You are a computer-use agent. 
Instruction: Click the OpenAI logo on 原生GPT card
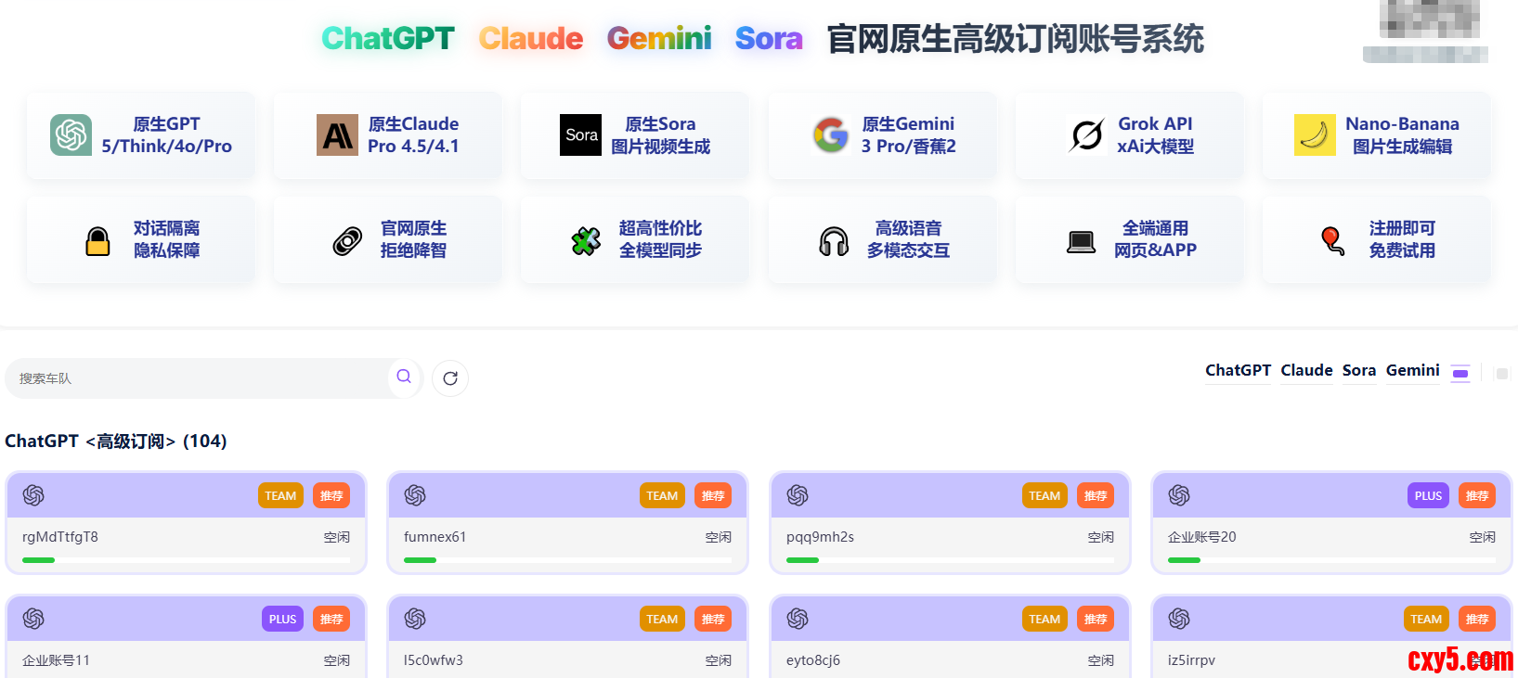click(x=71, y=135)
